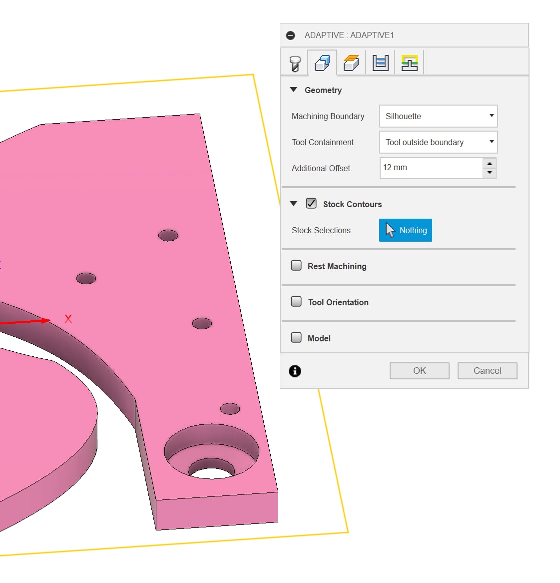Open the Tool tab in Adaptive dialog

coord(295,63)
